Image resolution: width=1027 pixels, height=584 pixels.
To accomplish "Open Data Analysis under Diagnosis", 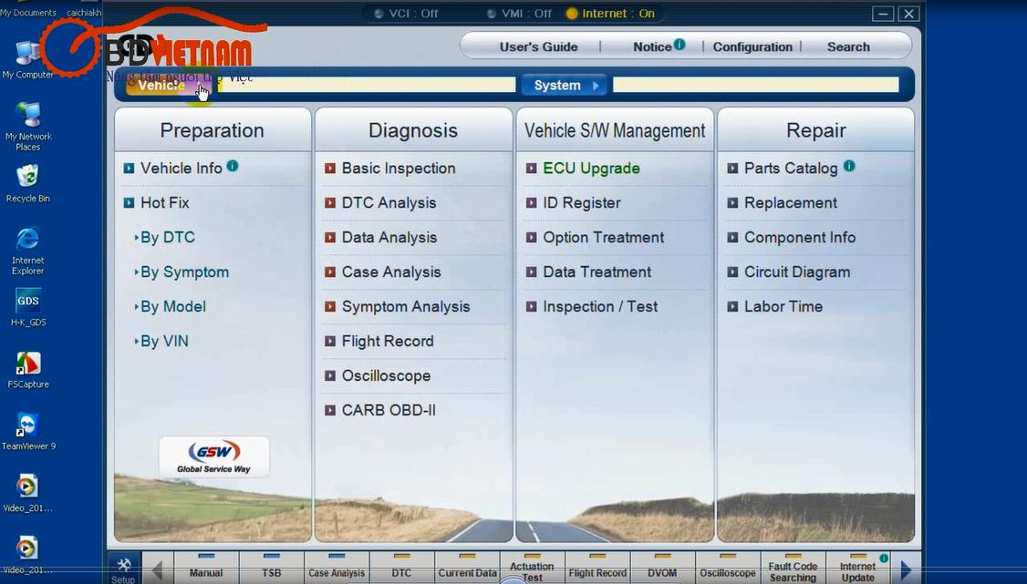I will (x=389, y=238).
